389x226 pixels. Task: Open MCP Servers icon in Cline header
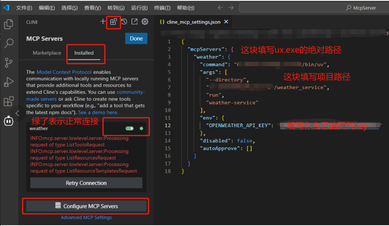pyautogui.click(x=114, y=22)
